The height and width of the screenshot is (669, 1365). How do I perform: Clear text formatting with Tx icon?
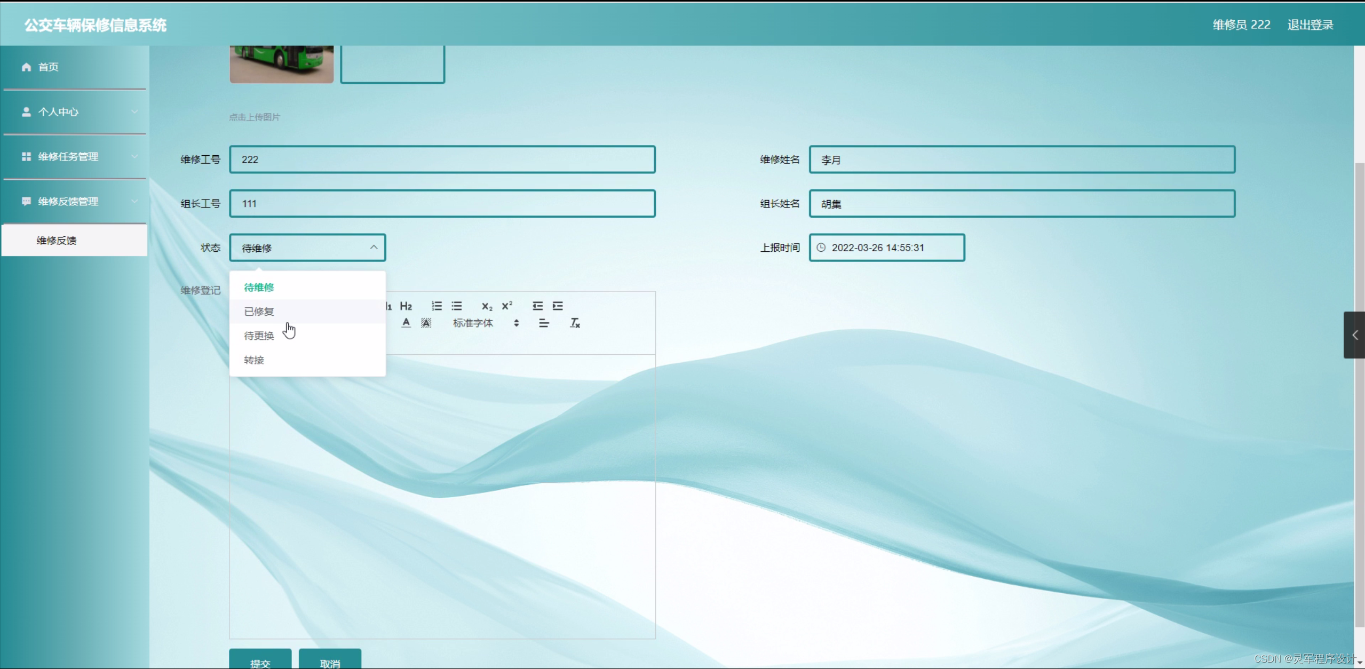click(575, 323)
